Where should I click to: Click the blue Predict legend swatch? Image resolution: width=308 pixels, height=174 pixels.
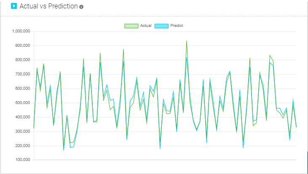point(161,26)
